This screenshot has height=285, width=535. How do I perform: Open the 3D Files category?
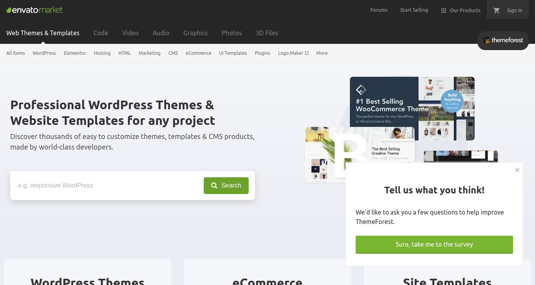267,33
